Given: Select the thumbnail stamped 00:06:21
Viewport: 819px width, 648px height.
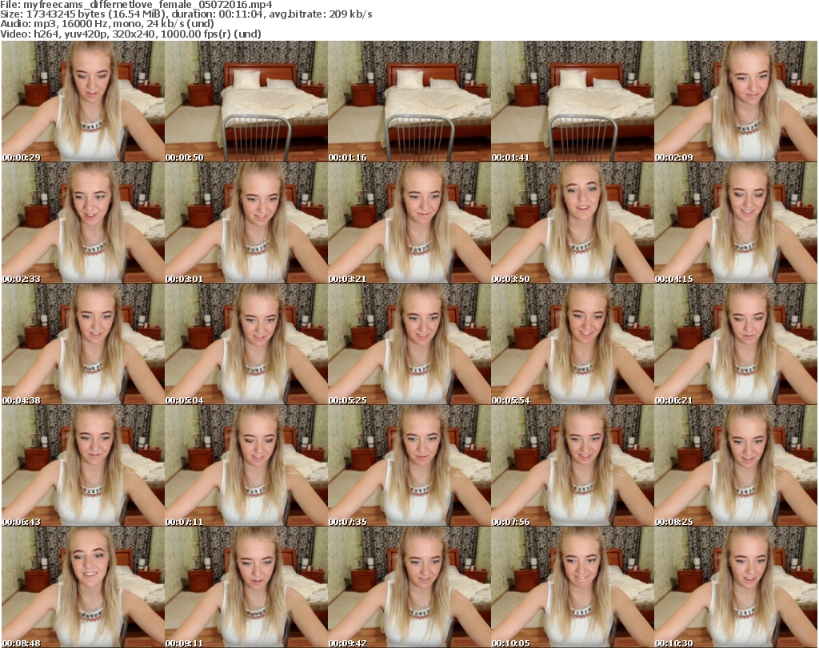Looking at the screenshot, I should (736, 344).
